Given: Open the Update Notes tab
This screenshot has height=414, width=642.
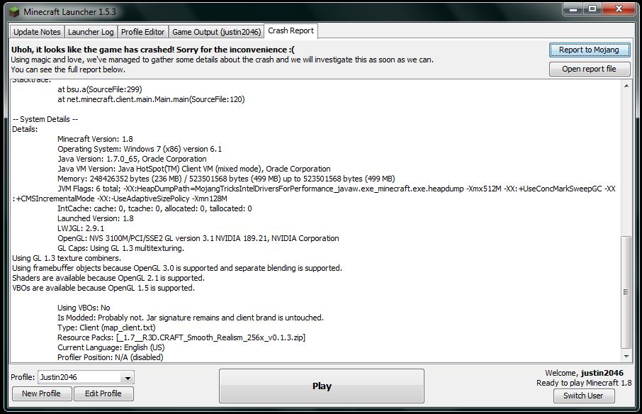Looking at the screenshot, I should pyautogui.click(x=37, y=32).
